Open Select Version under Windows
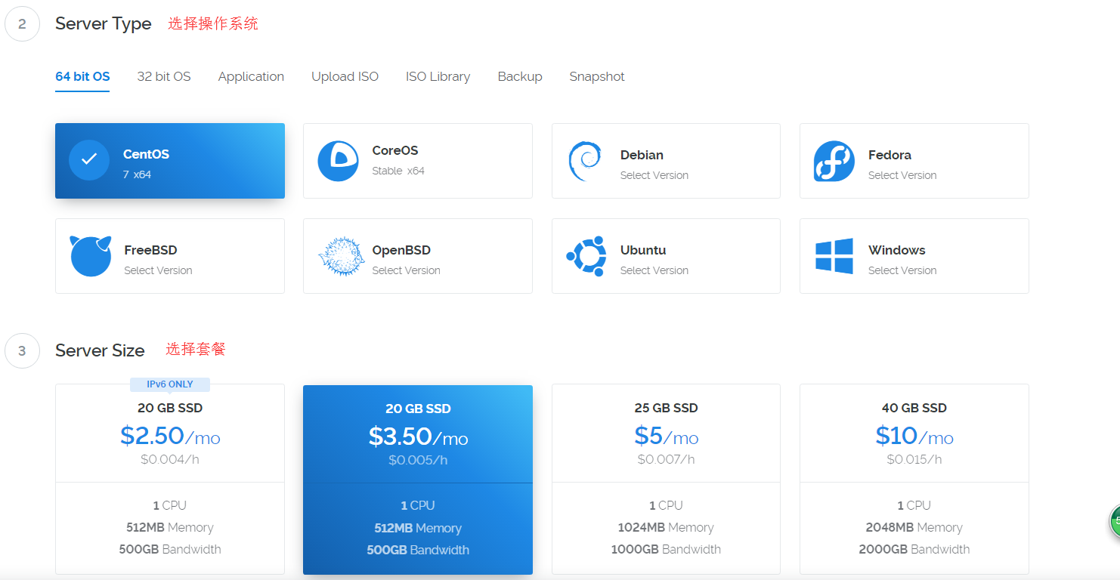Screen dimensions: 1120x580 pos(902,270)
